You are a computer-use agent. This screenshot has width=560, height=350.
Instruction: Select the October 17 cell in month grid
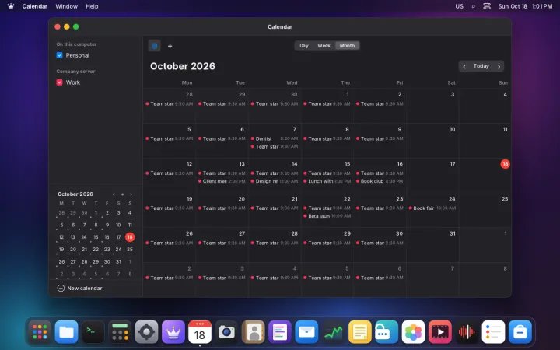point(432,175)
